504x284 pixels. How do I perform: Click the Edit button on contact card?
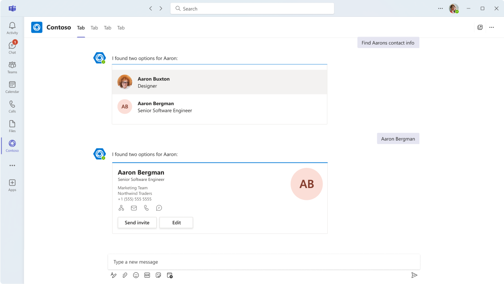pos(176,223)
